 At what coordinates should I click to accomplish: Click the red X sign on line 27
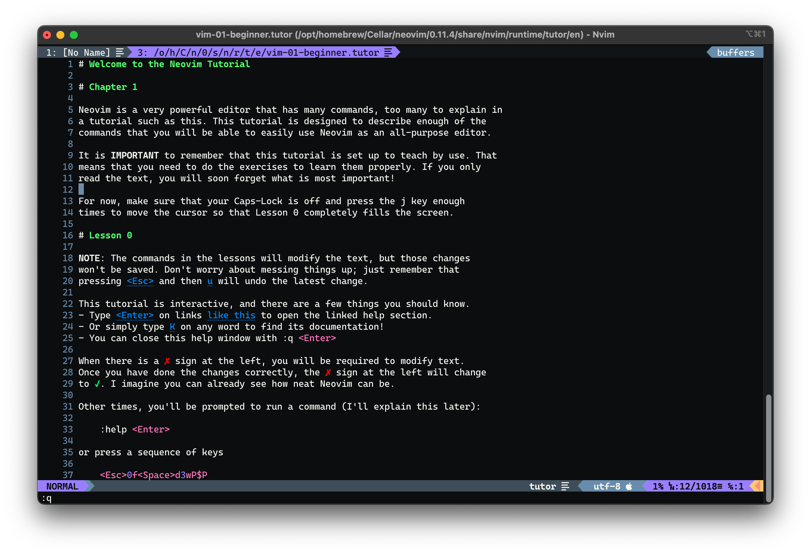coord(167,361)
